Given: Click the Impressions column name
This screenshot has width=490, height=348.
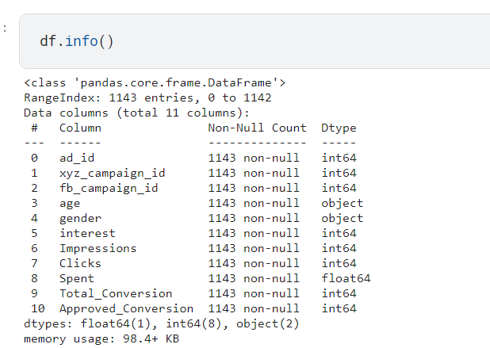Looking at the screenshot, I should click(x=98, y=248).
